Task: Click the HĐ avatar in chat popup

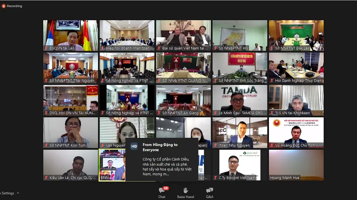Action: click(x=134, y=146)
